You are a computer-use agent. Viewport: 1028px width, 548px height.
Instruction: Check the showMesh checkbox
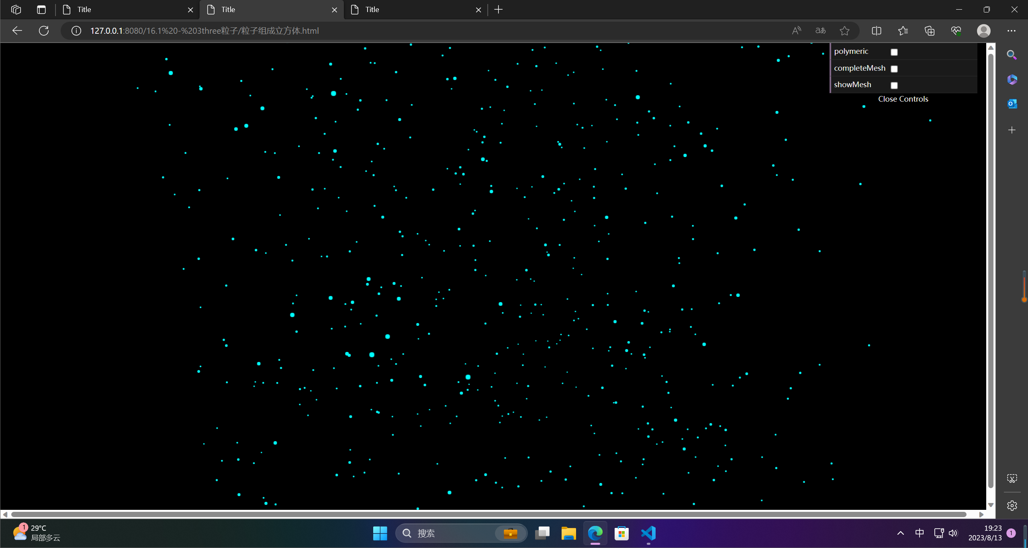(894, 85)
